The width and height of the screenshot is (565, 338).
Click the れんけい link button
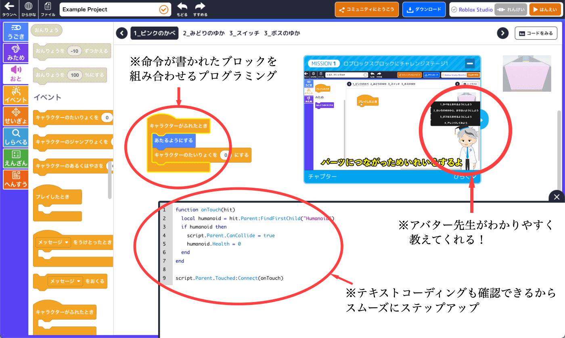[x=511, y=10]
